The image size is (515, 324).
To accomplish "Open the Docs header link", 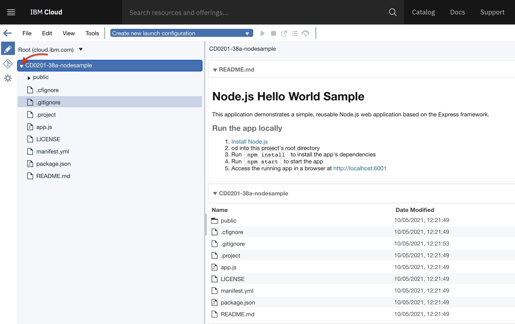I will coord(457,12).
